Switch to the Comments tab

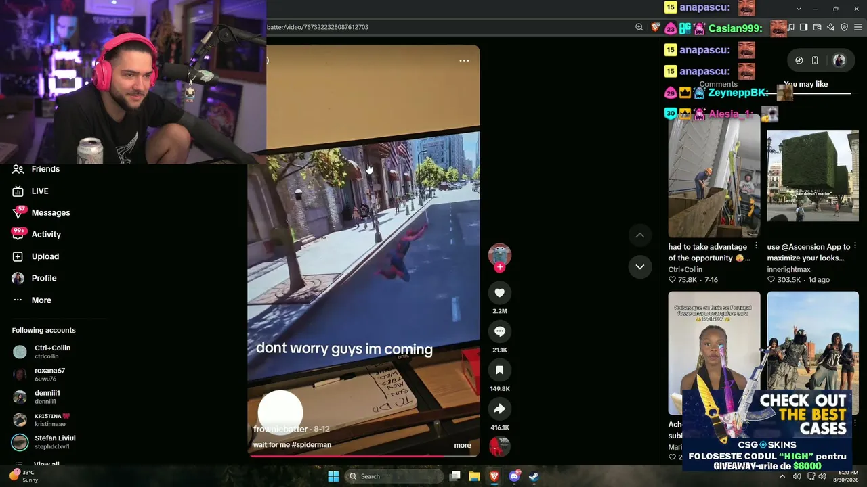click(718, 85)
